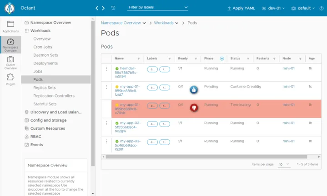Viewport: 327px width, 196px height.
Task: Open the Filter by labels dropdown
Action: (x=158, y=8)
